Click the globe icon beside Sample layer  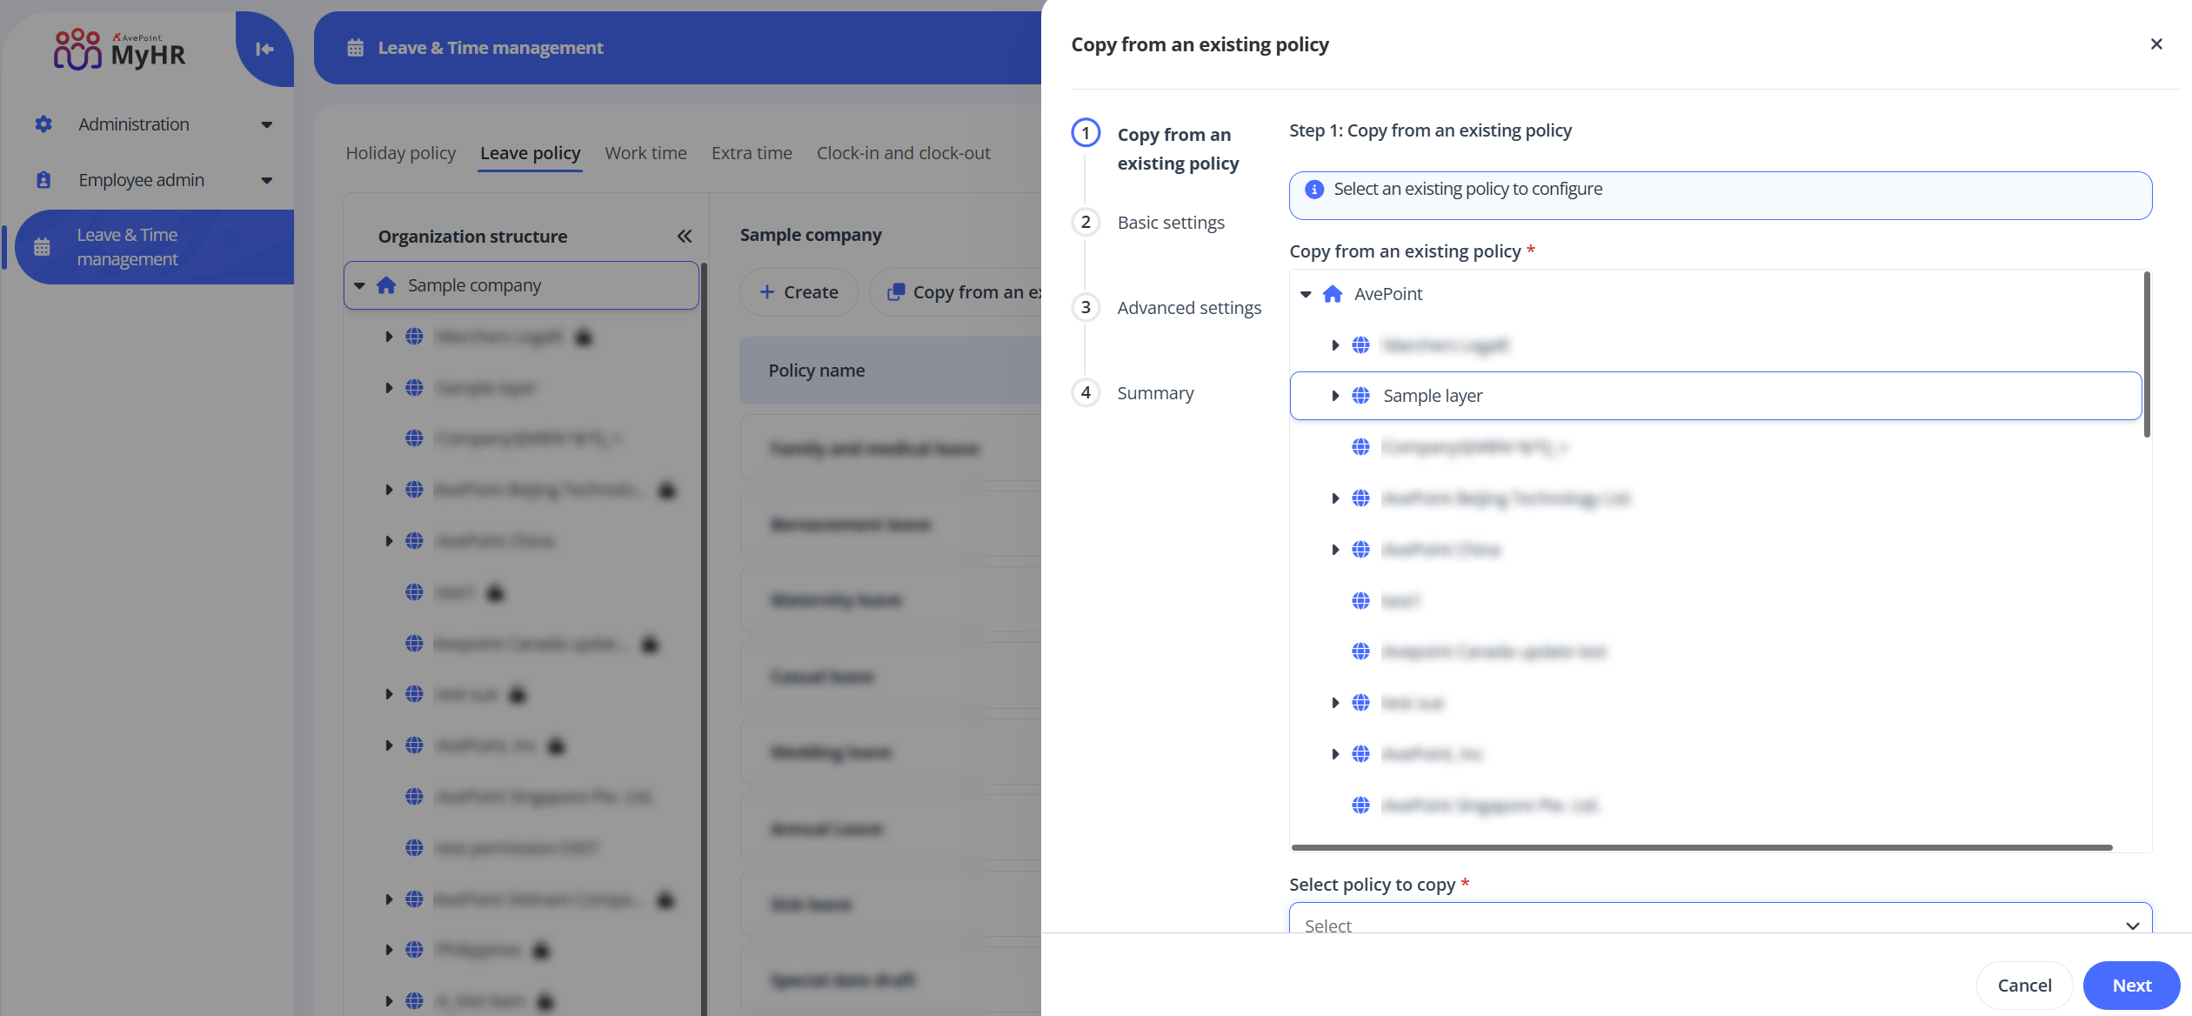click(1360, 396)
